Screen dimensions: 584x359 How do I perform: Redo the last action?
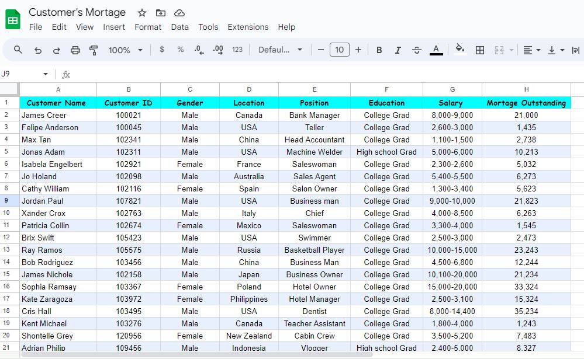pos(56,50)
